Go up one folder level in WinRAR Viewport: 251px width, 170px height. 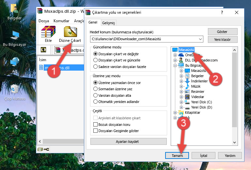[43, 50]
